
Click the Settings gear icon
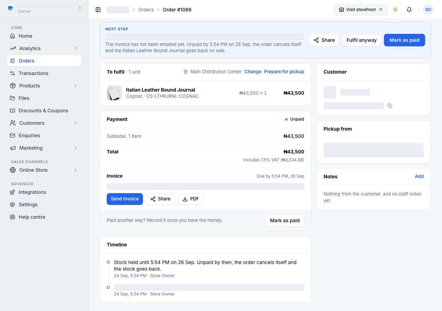pyautogui.click(x=12, y=205)
